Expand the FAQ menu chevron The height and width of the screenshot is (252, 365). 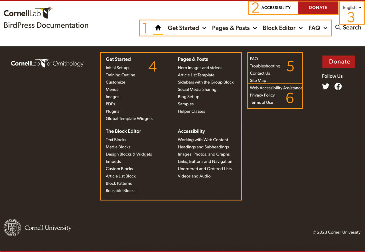click(325, 28)
